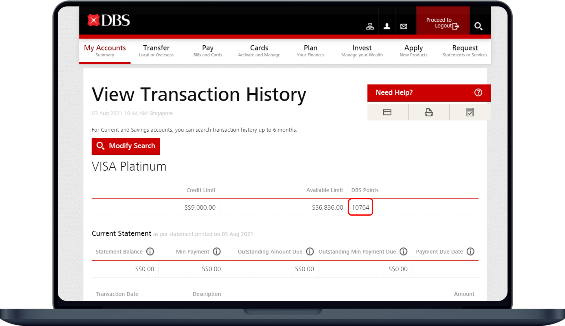Open the Transfer menu

click(x=156, y=51)
